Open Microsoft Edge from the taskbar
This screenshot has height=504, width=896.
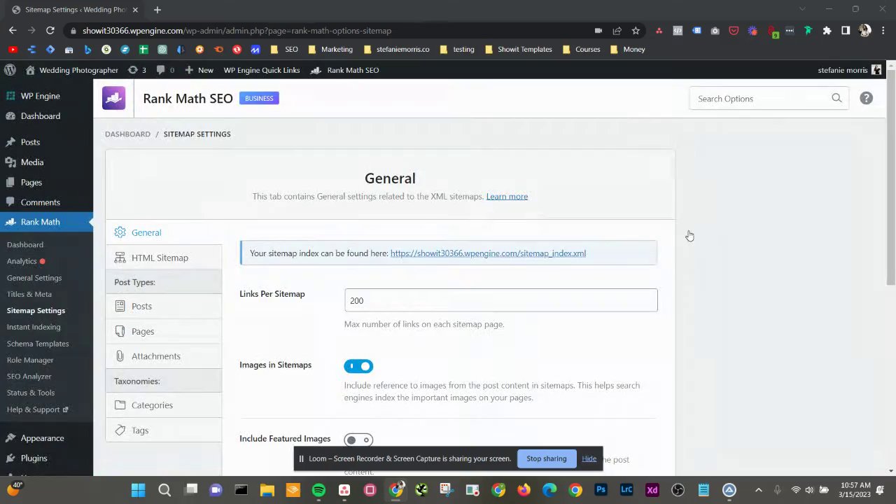[549, 490]
